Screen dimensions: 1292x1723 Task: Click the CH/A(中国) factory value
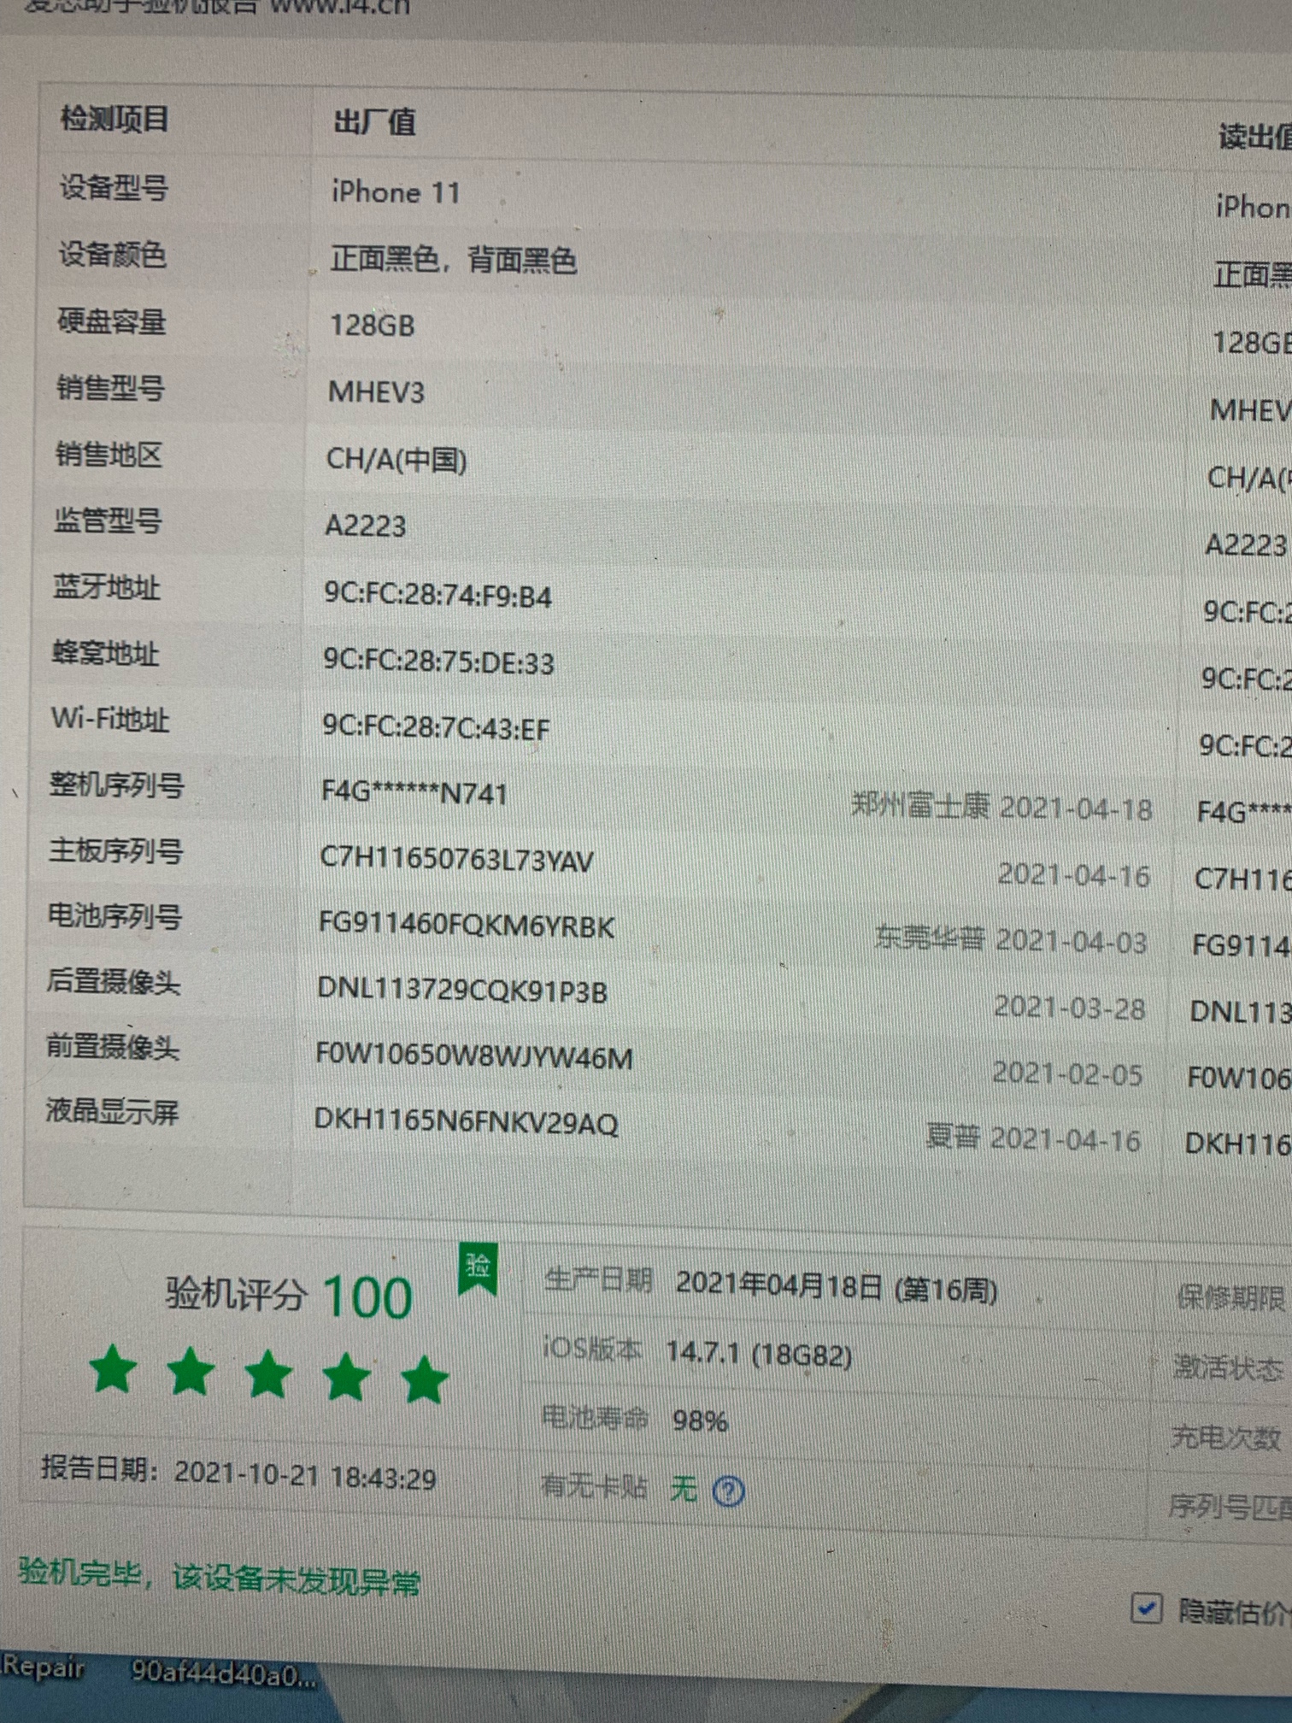click(x=396, y=460)
